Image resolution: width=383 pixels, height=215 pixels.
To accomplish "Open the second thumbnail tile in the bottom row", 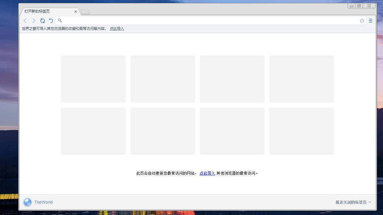I will (x=163, y=131).
